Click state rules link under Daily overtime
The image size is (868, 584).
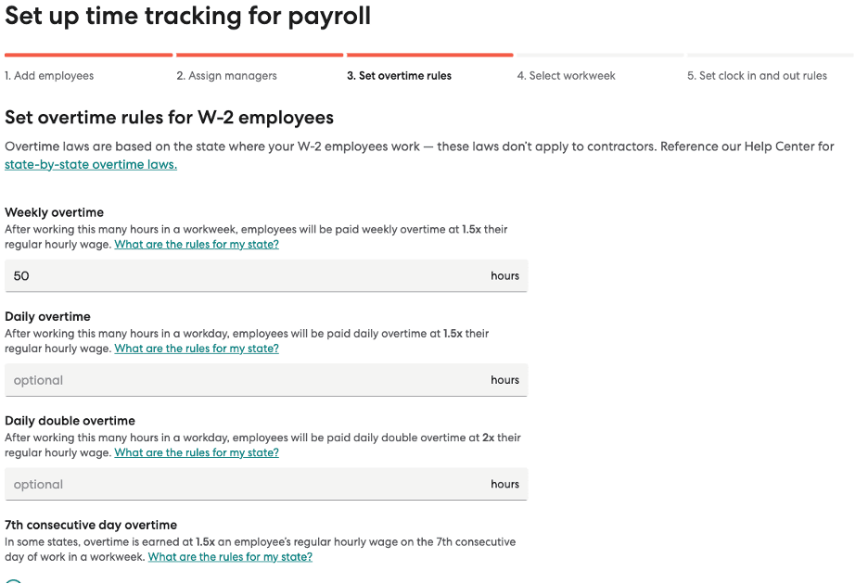[197, 349]
